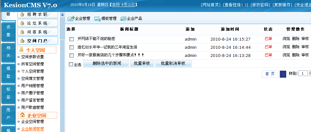The width and height of the screenshot is (311, 132).
Task: Expand the 论坛系统 menu section
Action: tap(38, 23)
